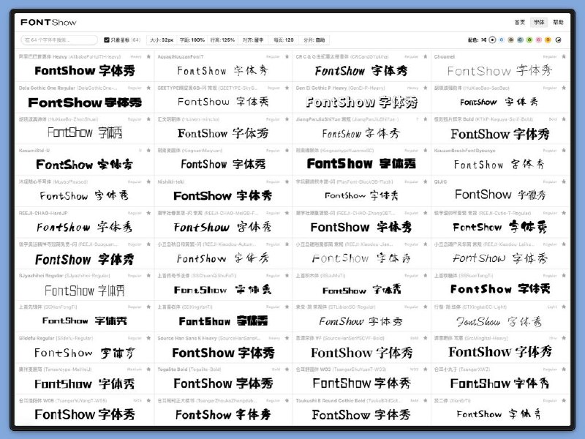Select the light blue color scheme swatch
This screenshot has width=585, height=439.
point(502,40)
